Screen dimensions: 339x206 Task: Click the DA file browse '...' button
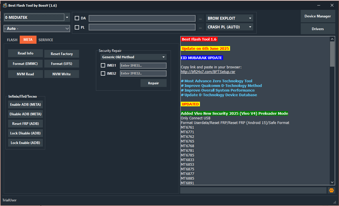tap(201, 19)
